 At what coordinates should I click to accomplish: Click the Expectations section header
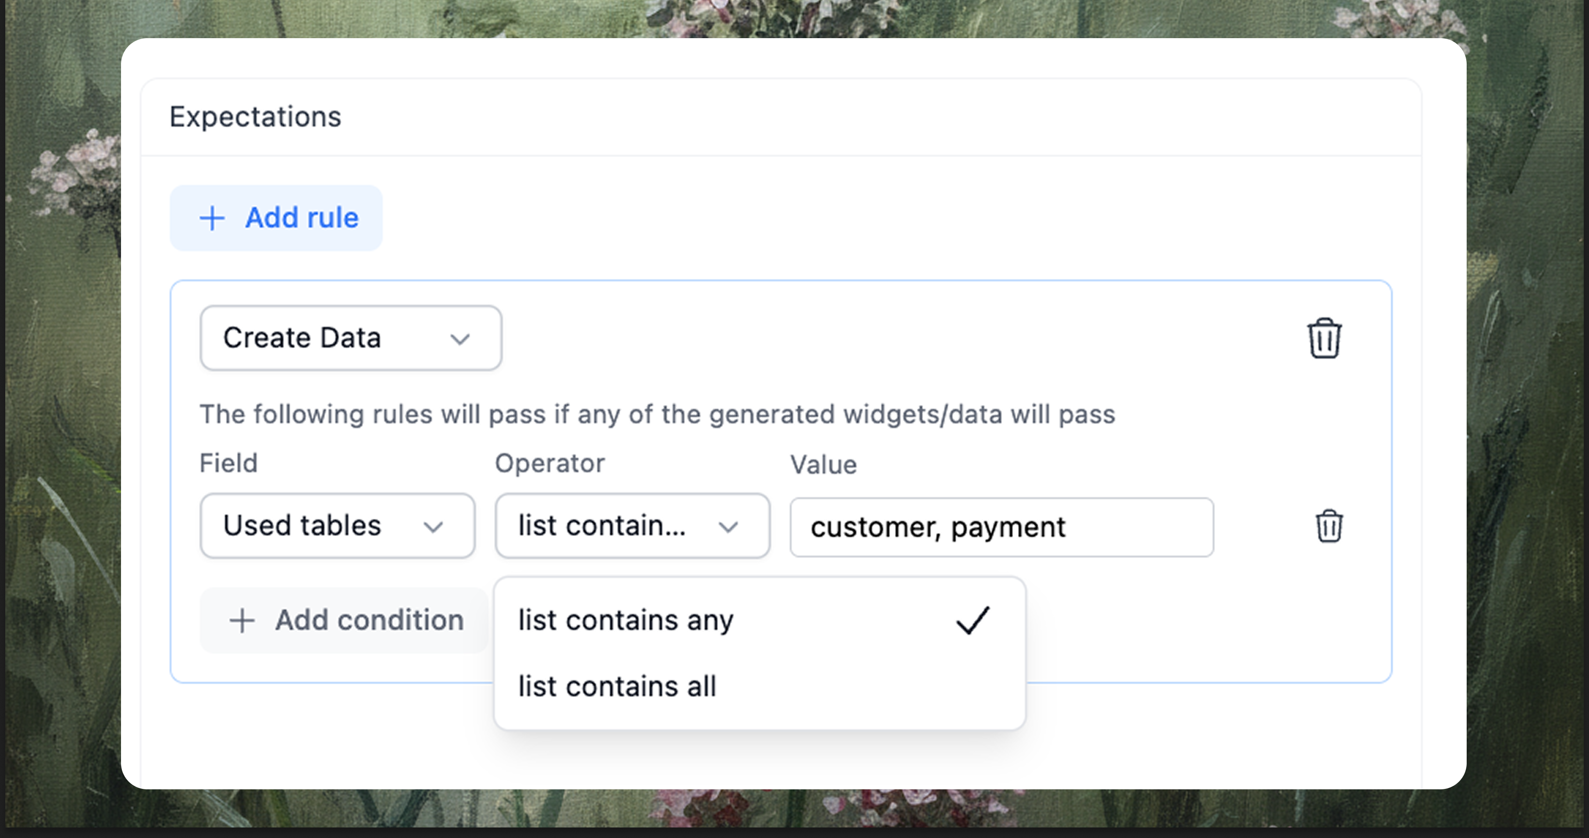point(255,117)
